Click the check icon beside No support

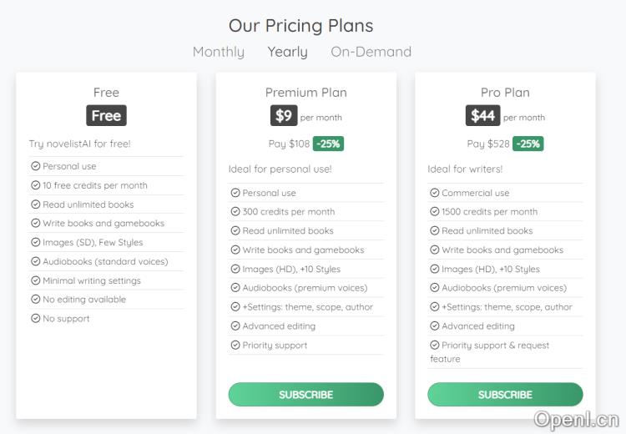click(x=36, y=318)
